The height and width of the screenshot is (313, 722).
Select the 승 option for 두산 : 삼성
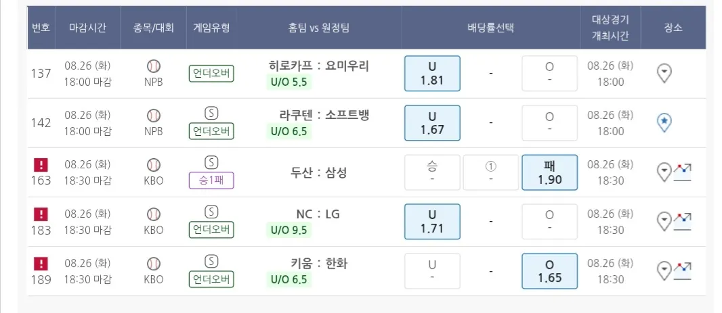pyautogui.click(x=432, y=172)
